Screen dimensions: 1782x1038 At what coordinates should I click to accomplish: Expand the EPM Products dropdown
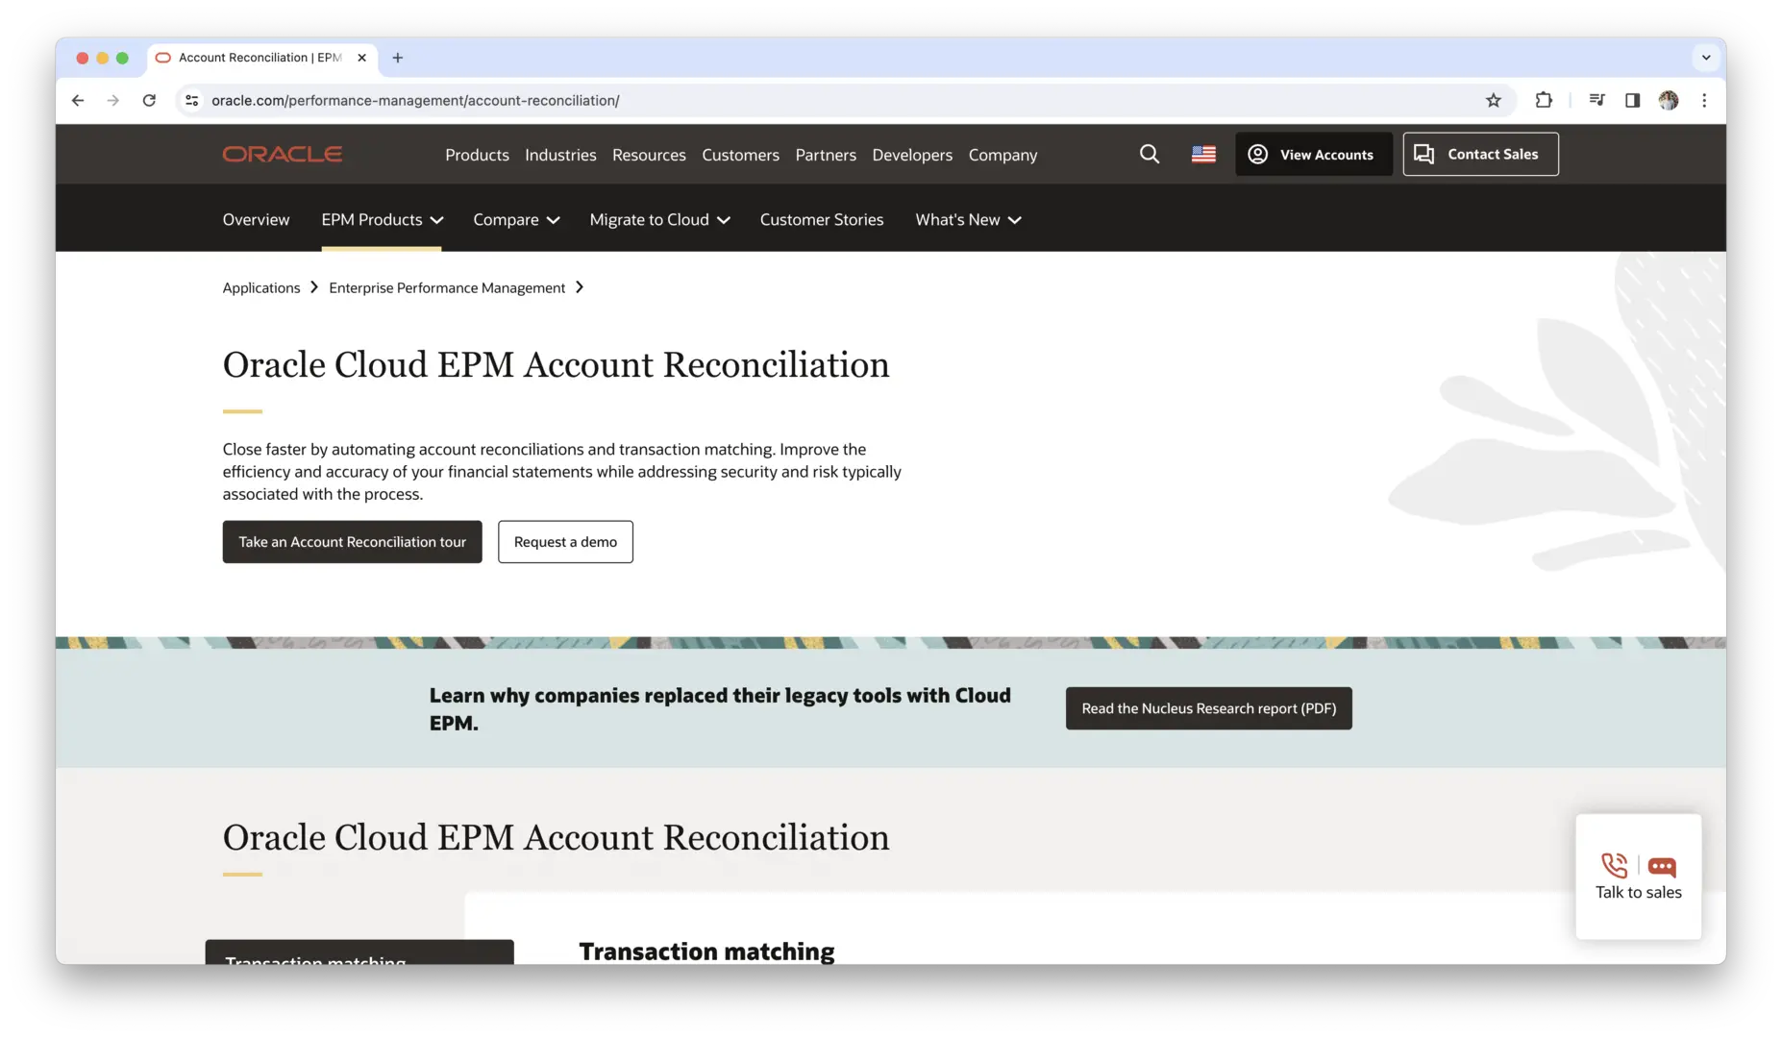click(382, 219)
